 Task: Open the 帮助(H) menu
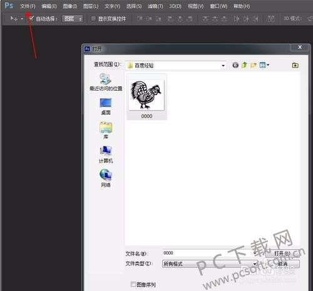click(x=242, y=6)
